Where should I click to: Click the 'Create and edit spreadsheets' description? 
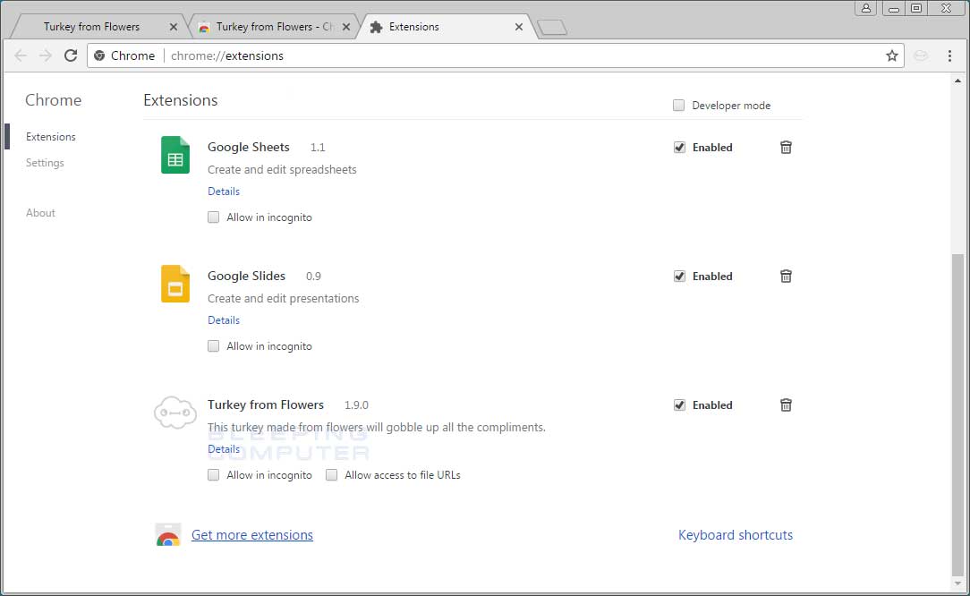point(282,169)
